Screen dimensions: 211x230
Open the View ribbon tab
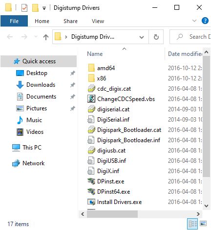(x=98, y=21)
